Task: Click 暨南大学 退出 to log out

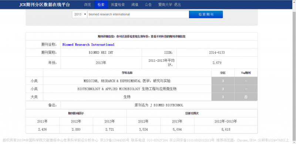Action: coord(169,5)
